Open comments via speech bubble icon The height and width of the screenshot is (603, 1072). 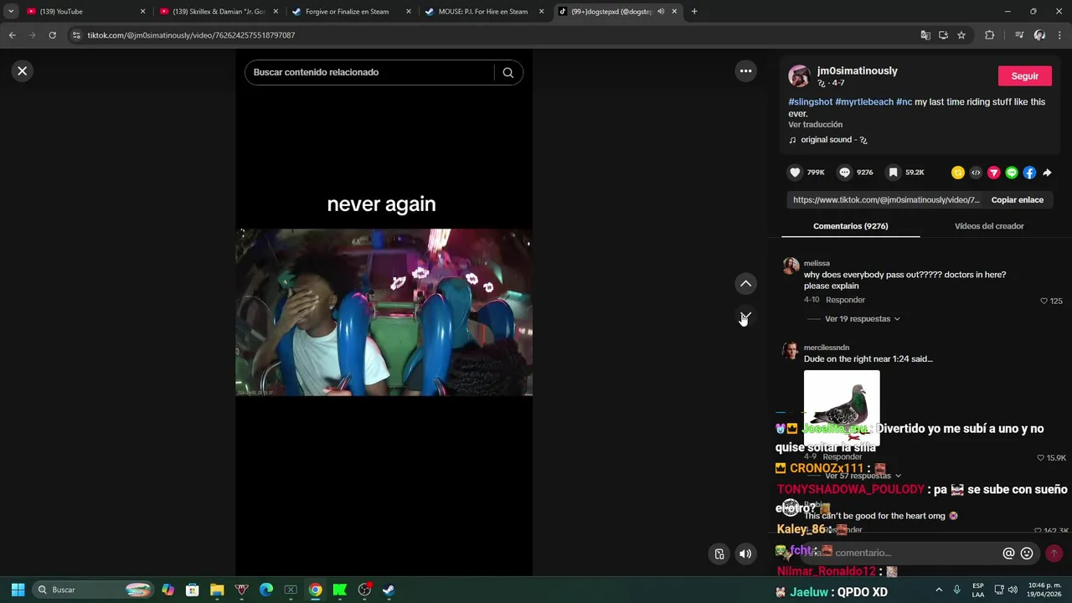point(844,173)
